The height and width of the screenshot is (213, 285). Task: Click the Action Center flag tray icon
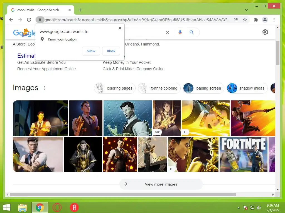coord(245,208)
